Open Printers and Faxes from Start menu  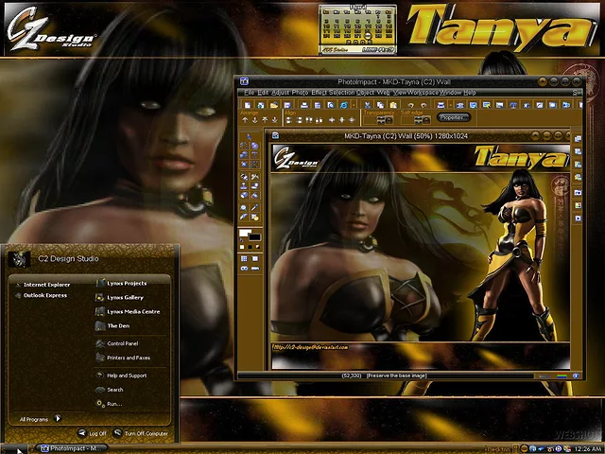(129, 358)
